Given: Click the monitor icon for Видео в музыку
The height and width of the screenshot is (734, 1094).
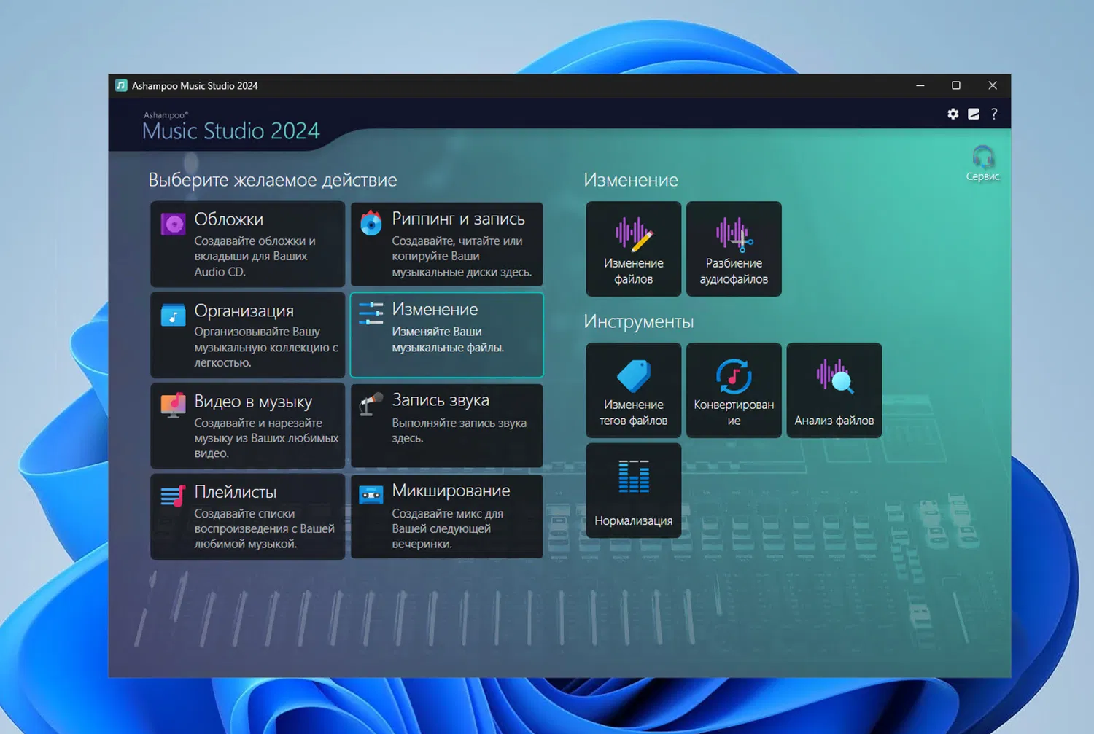Looking at the screenshot, I should click(x=174, y=405).
